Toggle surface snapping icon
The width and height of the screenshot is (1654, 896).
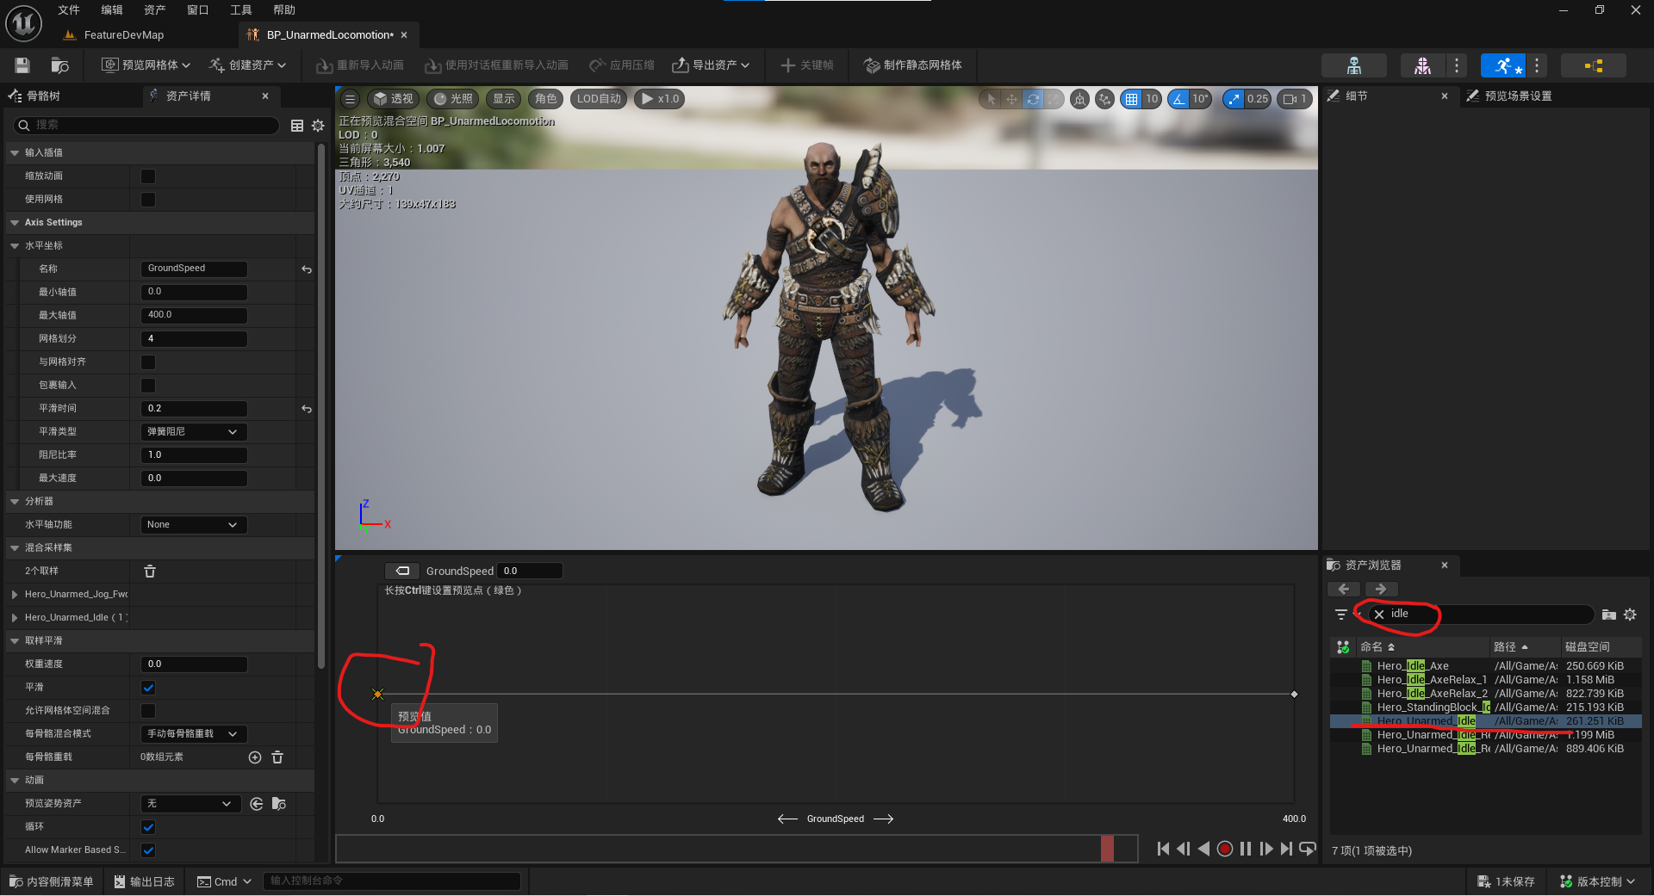[x=1104, y=99]
